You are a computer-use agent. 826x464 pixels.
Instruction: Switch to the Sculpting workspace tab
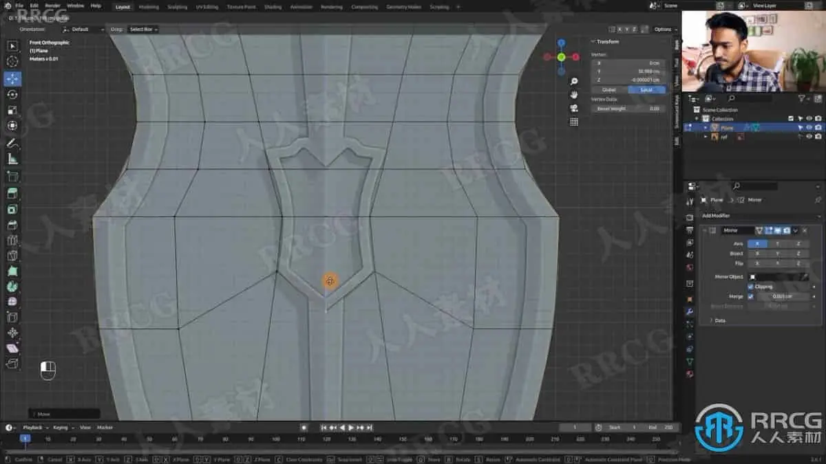(x=176, y=6)
